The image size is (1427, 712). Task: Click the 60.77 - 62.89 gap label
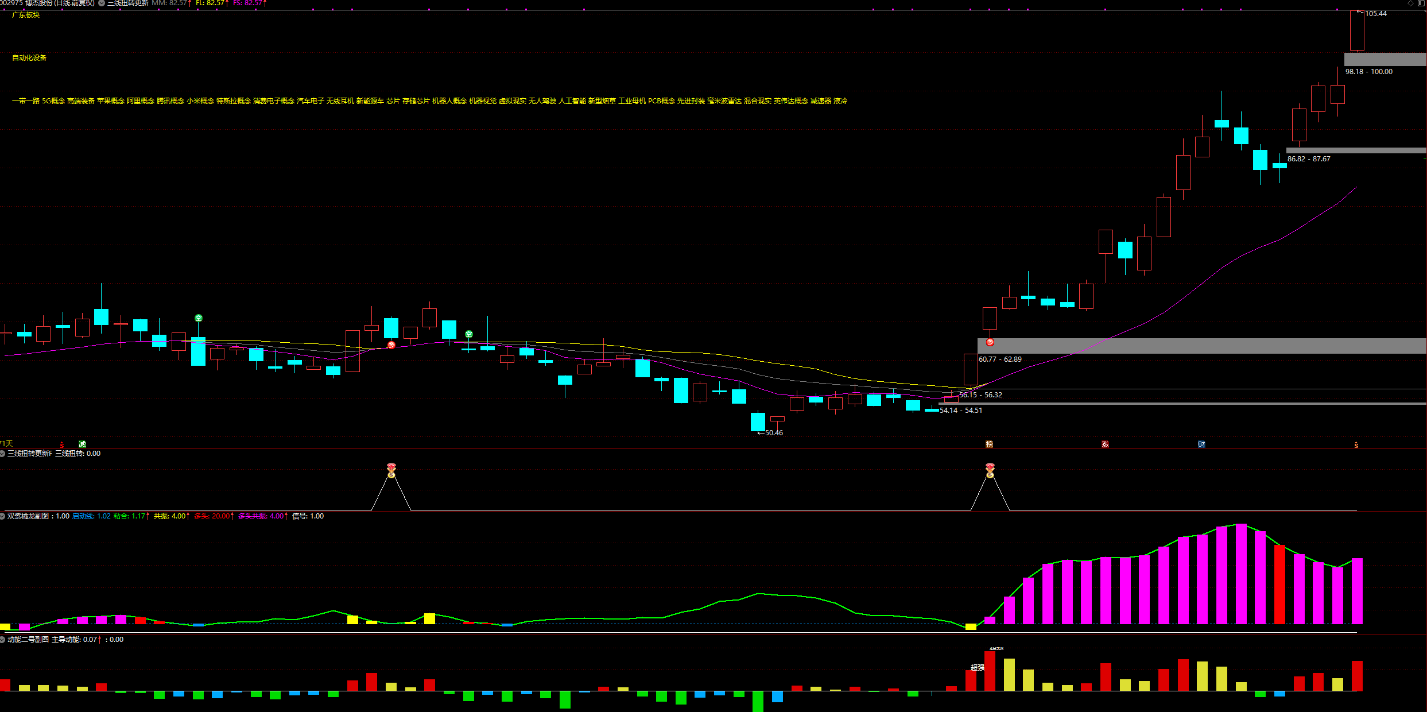(x=1000, y=359)
